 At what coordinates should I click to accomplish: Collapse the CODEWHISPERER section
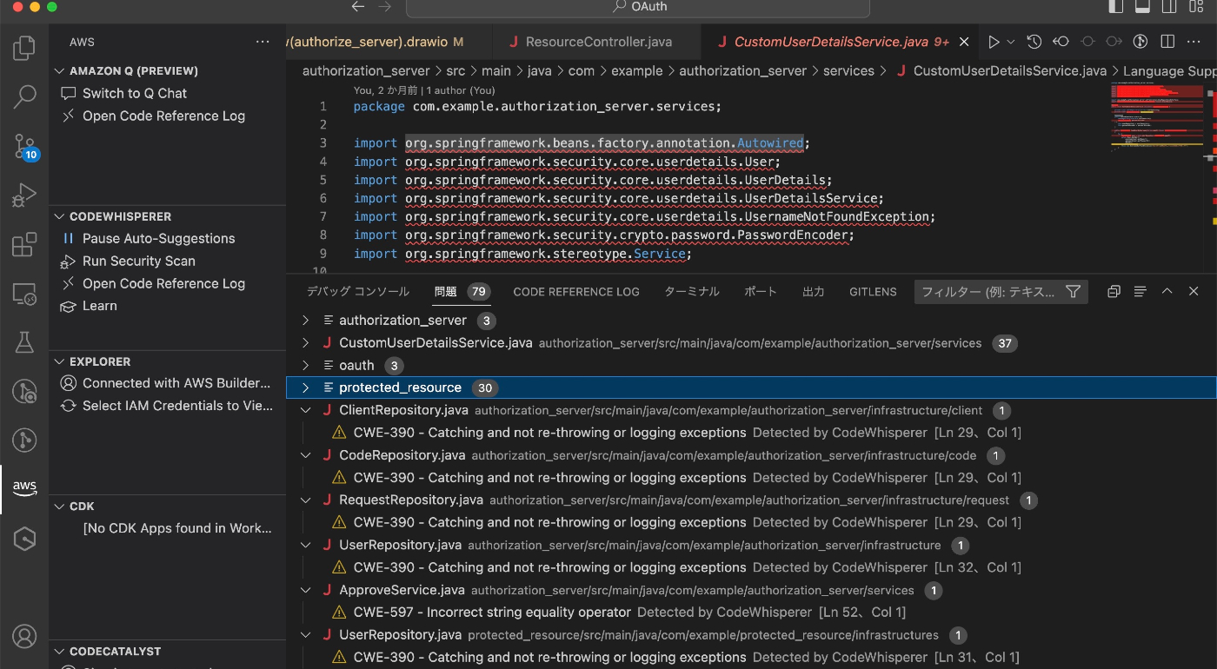(60, 217)
